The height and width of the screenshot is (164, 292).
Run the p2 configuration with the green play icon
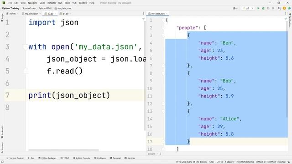(x=258, y=8)
